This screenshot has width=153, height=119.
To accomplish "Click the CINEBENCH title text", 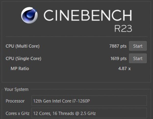I will click(88, 15).
